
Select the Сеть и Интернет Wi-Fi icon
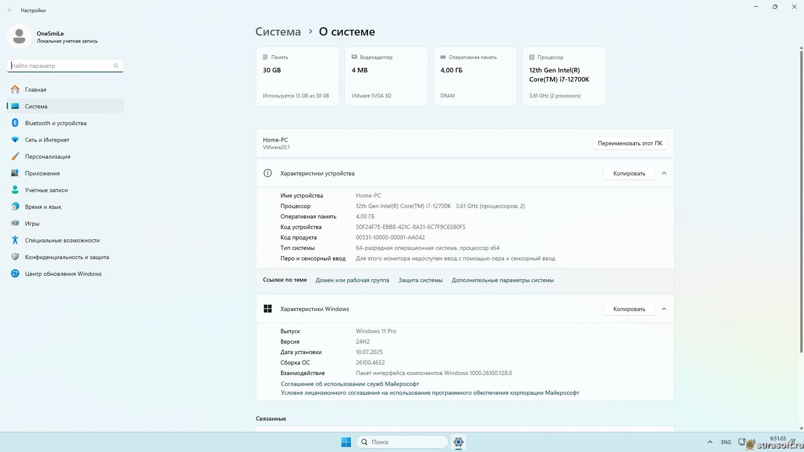(x=15, y=140)
